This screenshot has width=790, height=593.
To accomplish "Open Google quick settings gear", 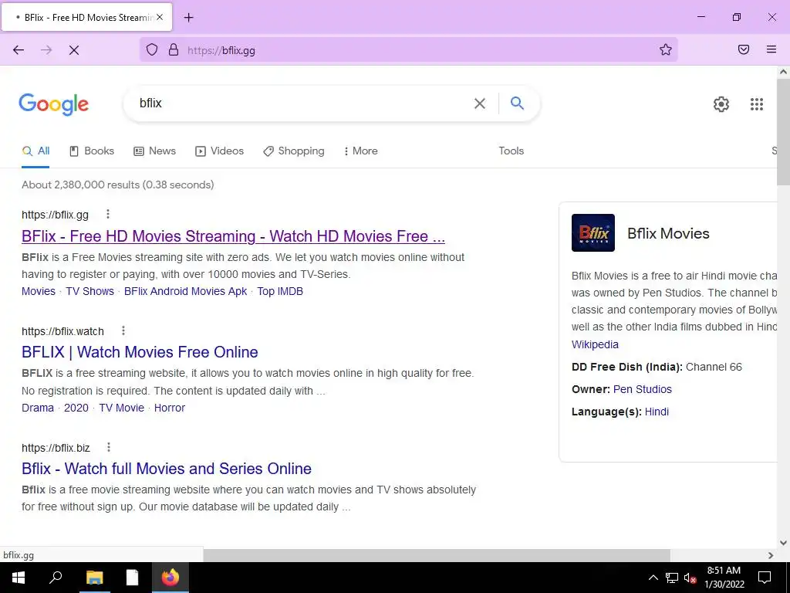I will [721, 104].
